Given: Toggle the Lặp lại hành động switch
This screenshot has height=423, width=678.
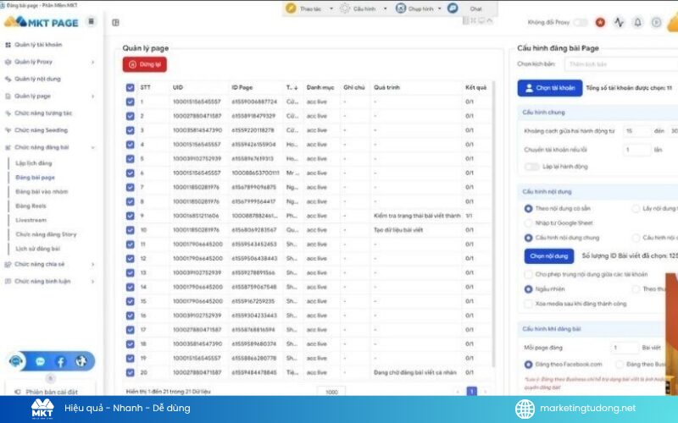Looking at the screenshot, I should click(x=532, y=167).
